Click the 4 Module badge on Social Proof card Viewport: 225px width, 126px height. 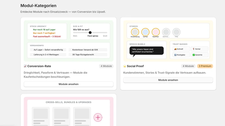click(x=188, y=66)
